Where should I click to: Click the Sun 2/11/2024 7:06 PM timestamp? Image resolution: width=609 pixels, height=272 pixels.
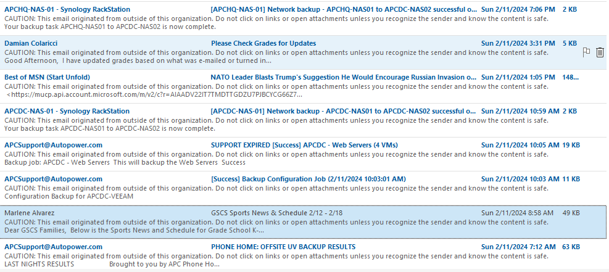pos(519,10)
